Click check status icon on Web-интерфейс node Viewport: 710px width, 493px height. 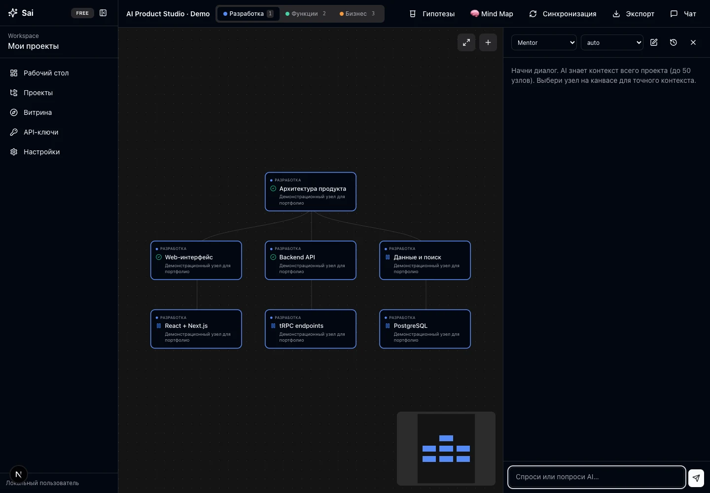159,257
